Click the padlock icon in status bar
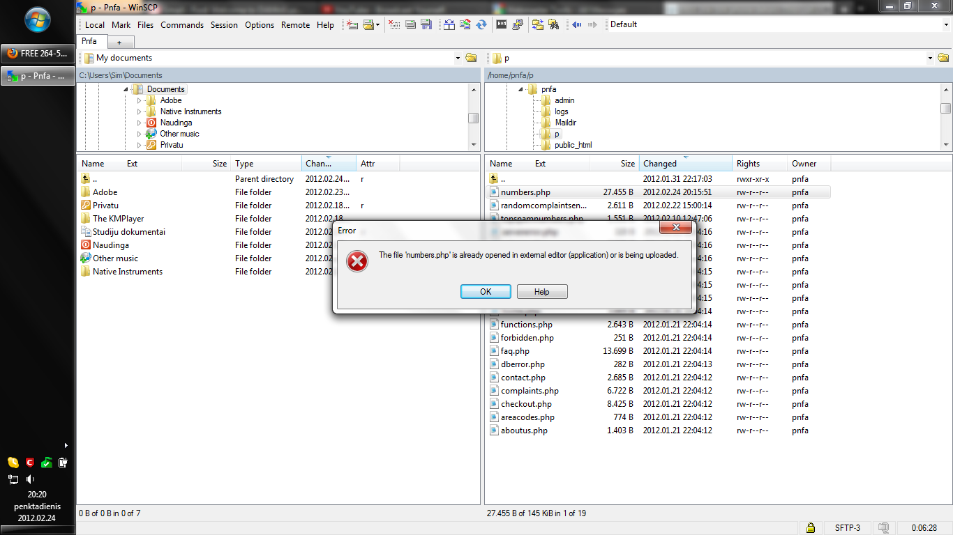The image size is (953, 535). coord(810,527)
